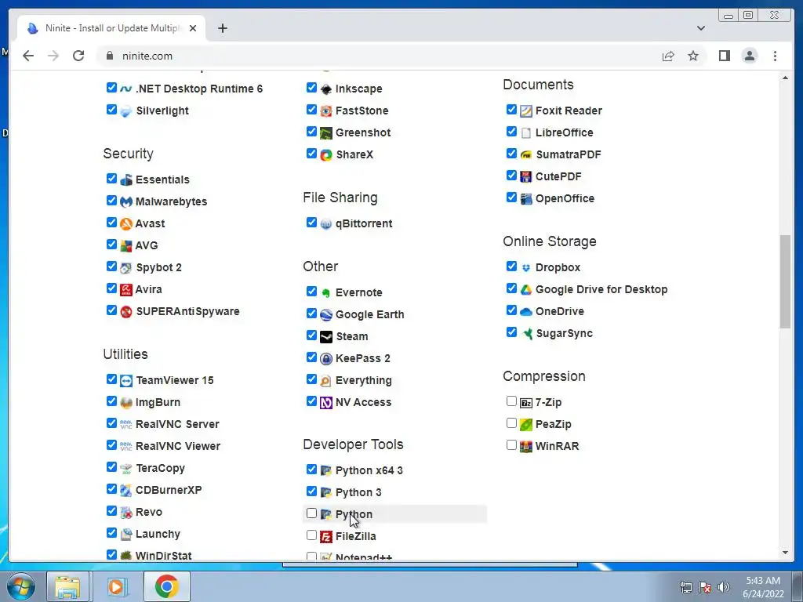Toggle the Chrome side panel
The height and width of the screenshot is (602, 803).
(724, 56)
